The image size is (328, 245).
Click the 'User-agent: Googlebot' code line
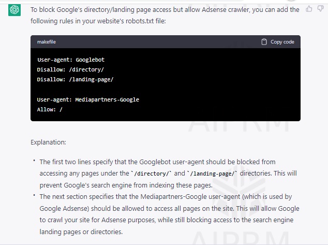coord(71,60)
